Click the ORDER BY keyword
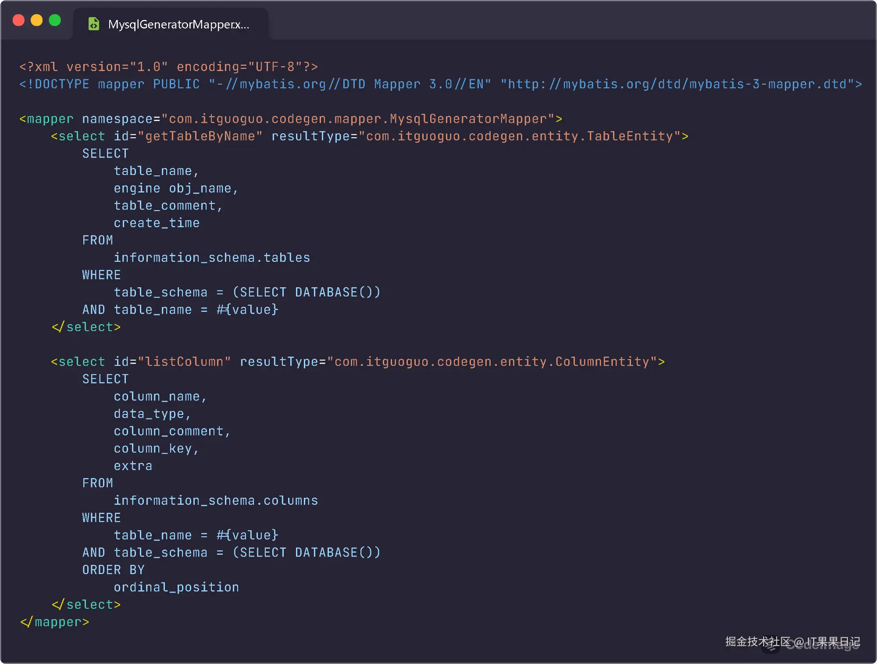The image size is (877, 664). click(x=114, y=570)
